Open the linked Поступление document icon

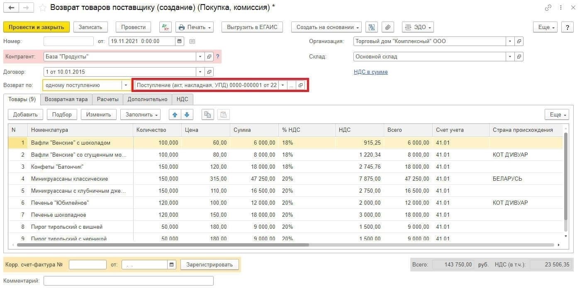tap(301, 85)
